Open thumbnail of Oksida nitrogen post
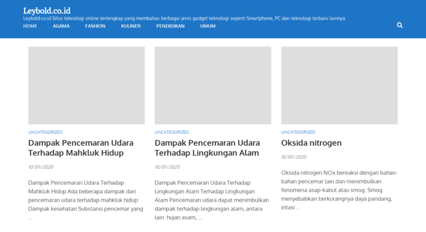426x232 pixels. coord(339,86)
